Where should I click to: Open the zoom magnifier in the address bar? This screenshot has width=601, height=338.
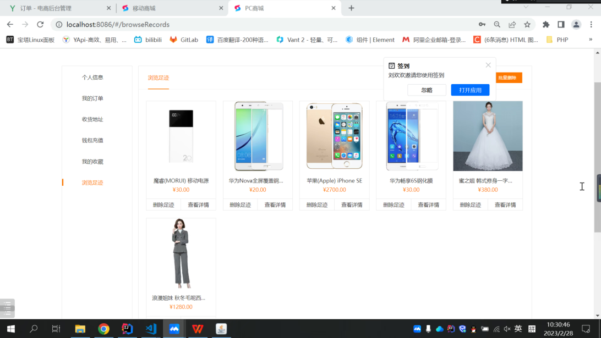[x=497, y=25]
